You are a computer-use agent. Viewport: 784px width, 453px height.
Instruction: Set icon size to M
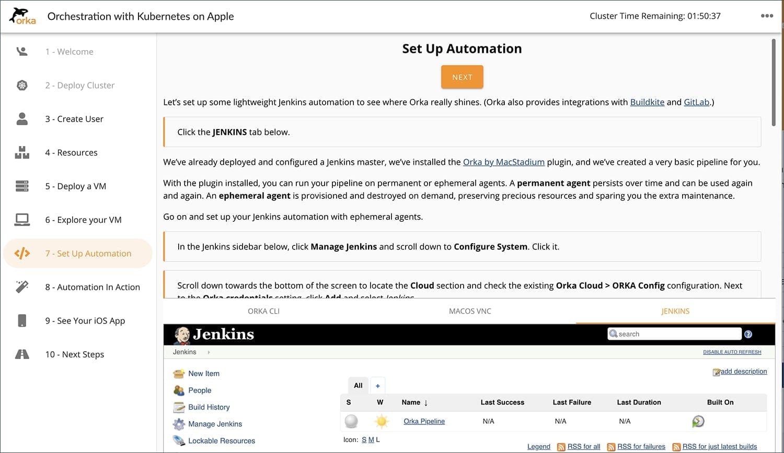[371, 440]
